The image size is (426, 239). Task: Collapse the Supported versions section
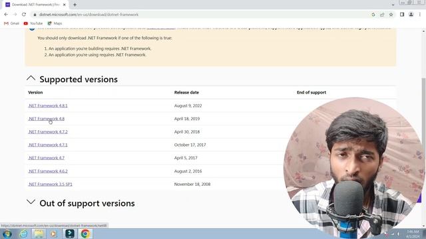click(31, 78)
